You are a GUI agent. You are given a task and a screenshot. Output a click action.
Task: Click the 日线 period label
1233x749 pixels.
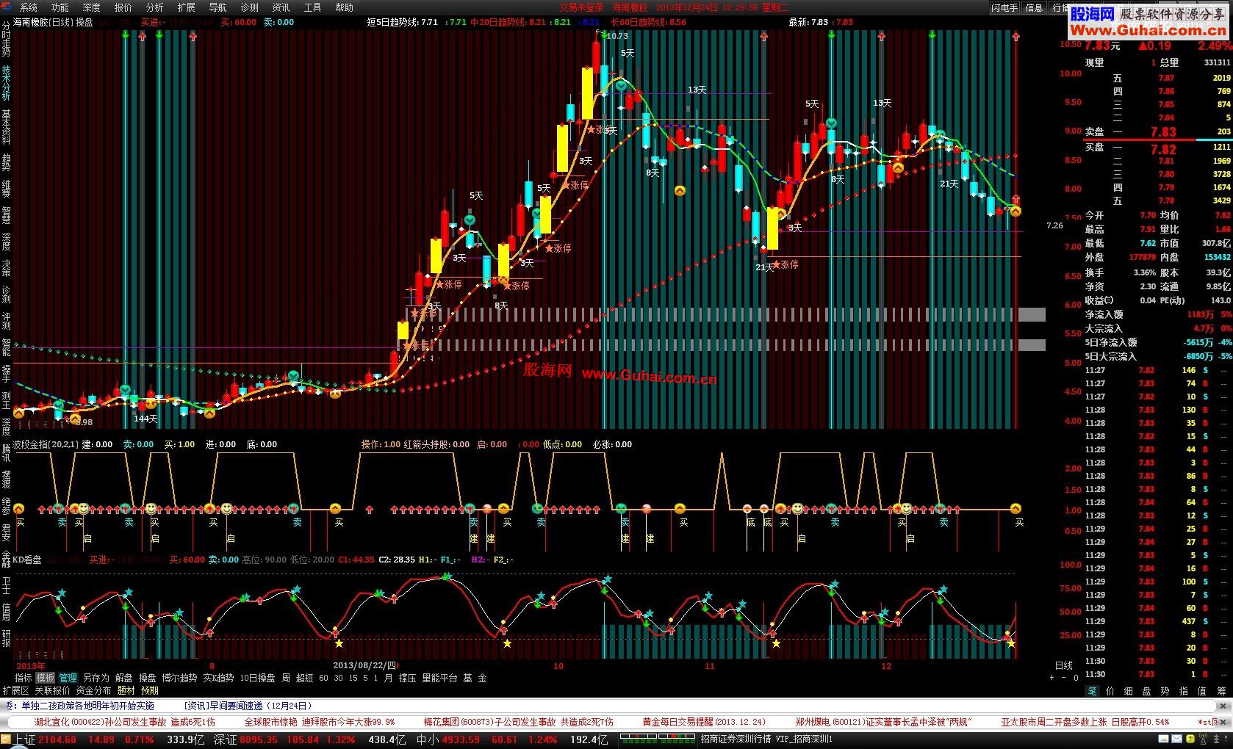[1063, 665]
